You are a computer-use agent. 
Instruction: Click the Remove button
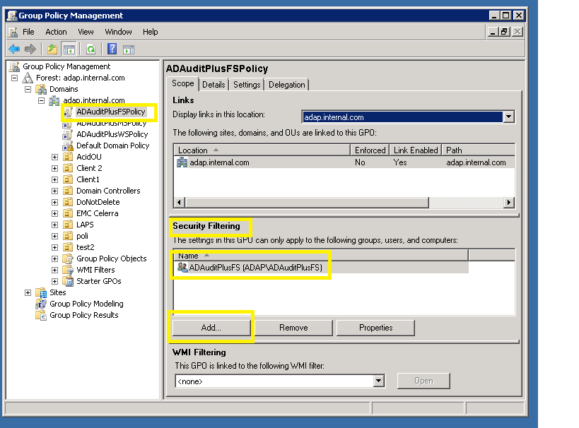point(293,328)
